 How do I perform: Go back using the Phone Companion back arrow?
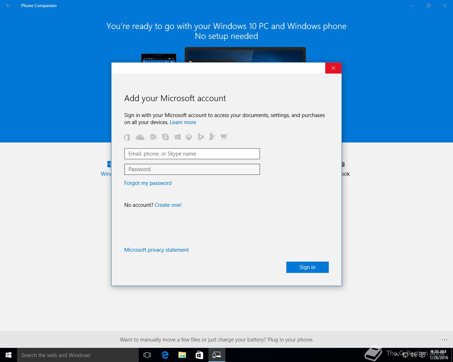(8, 6)
